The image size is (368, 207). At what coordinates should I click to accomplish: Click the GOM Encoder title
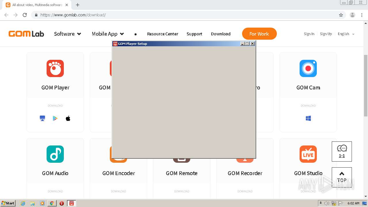coord(118,173)
